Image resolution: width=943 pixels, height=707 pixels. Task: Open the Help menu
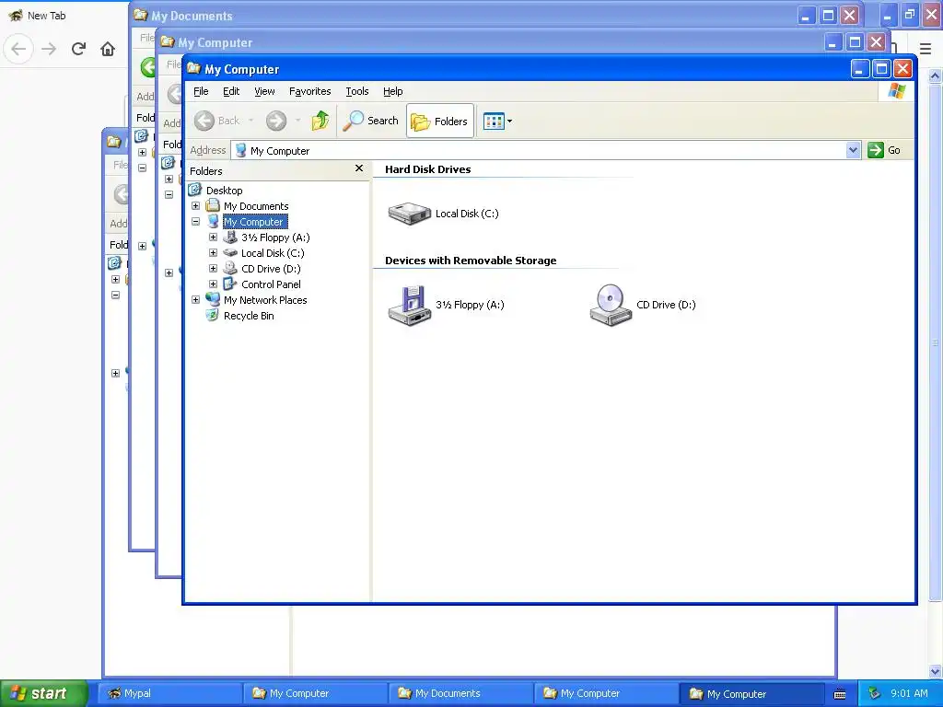coord(392,91)
